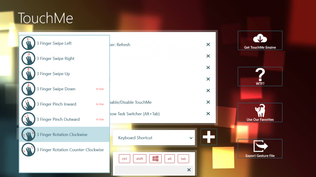Remove the Show Task Switcher (Alt+Tab) mapping
The height and width of the screenshot is (177, 316).
click(x=208, y=114)
